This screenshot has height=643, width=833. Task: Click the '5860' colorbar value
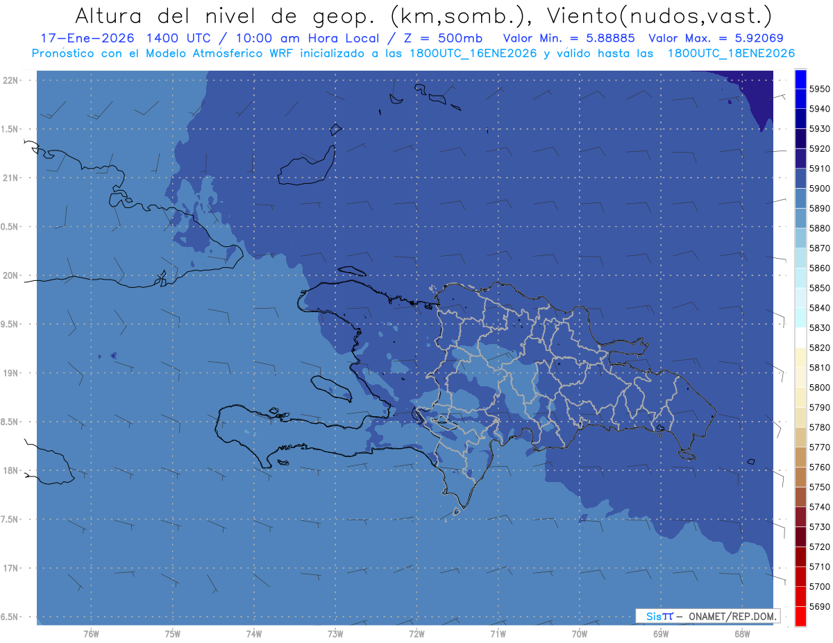(x=820, y=268)
